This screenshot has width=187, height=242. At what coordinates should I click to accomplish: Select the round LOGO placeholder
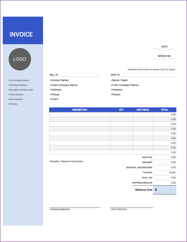20,59
